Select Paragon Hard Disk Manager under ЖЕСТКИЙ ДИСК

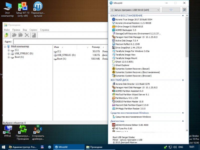135,87
